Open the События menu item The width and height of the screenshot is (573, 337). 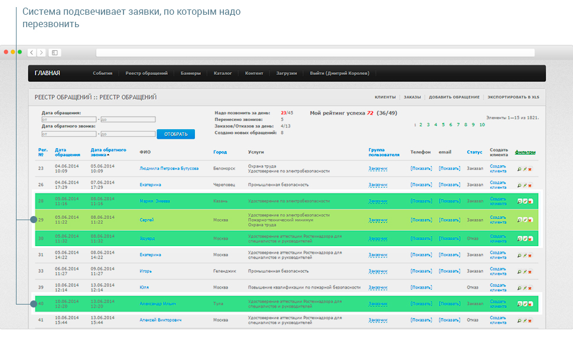(x=102, y=73)
